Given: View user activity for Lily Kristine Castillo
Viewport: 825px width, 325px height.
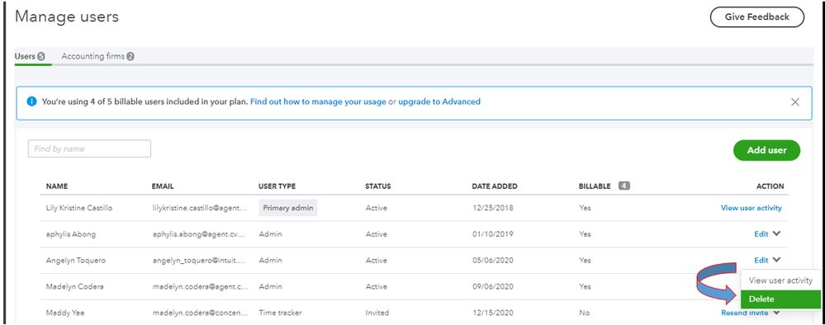Looking at the screenshot, I should pyautogui.click(x=751, y=208).
